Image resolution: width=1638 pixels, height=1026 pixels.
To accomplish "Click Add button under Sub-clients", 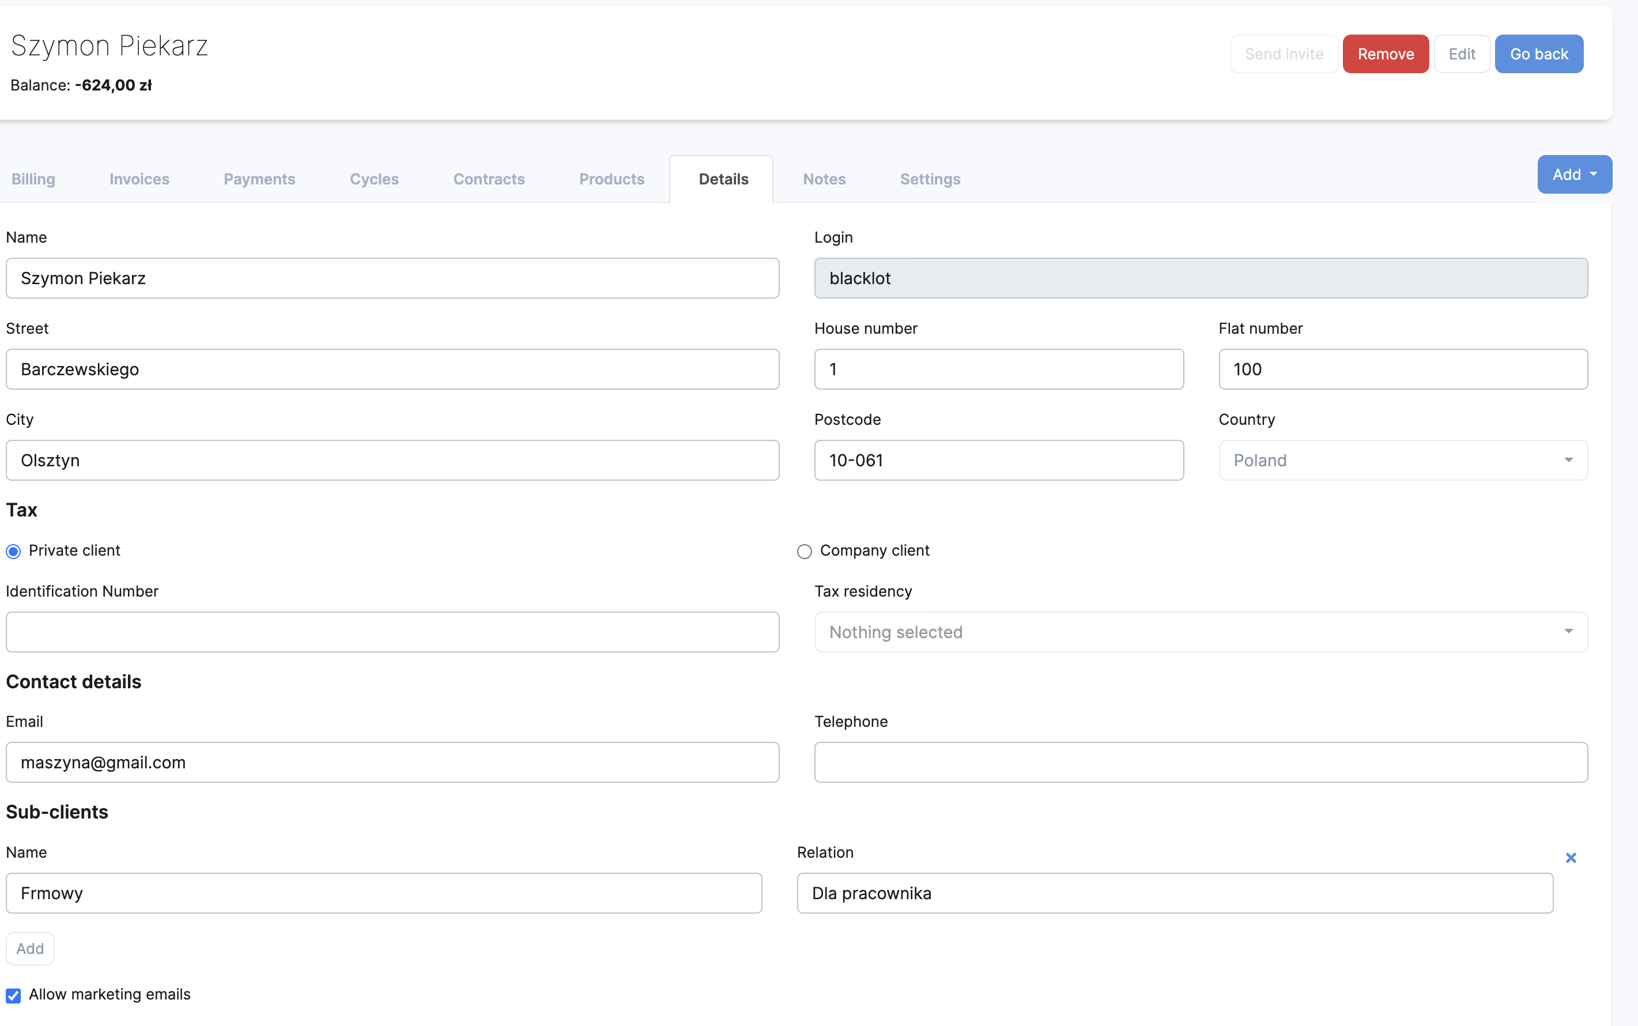I will (x=30, y=948).
